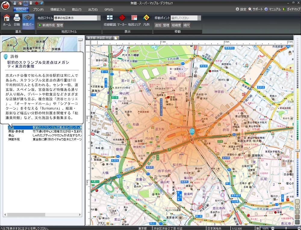Select the finest dark grid density button
301x230 pixels.
(x=297, y=222)
